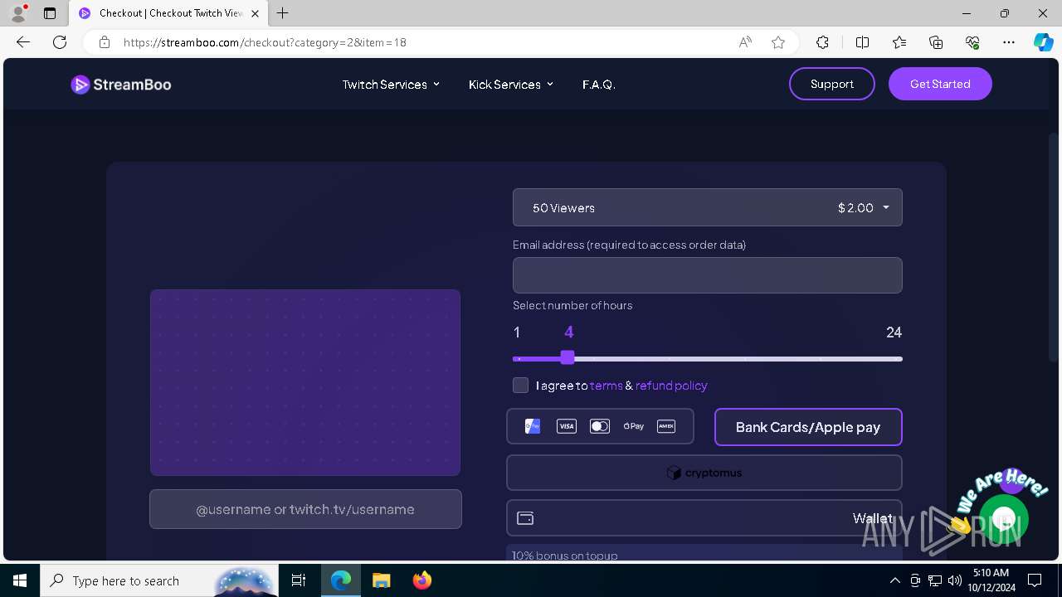Click the Mastercard icon
1062x597 pixels.
click(x=600, y=426)
